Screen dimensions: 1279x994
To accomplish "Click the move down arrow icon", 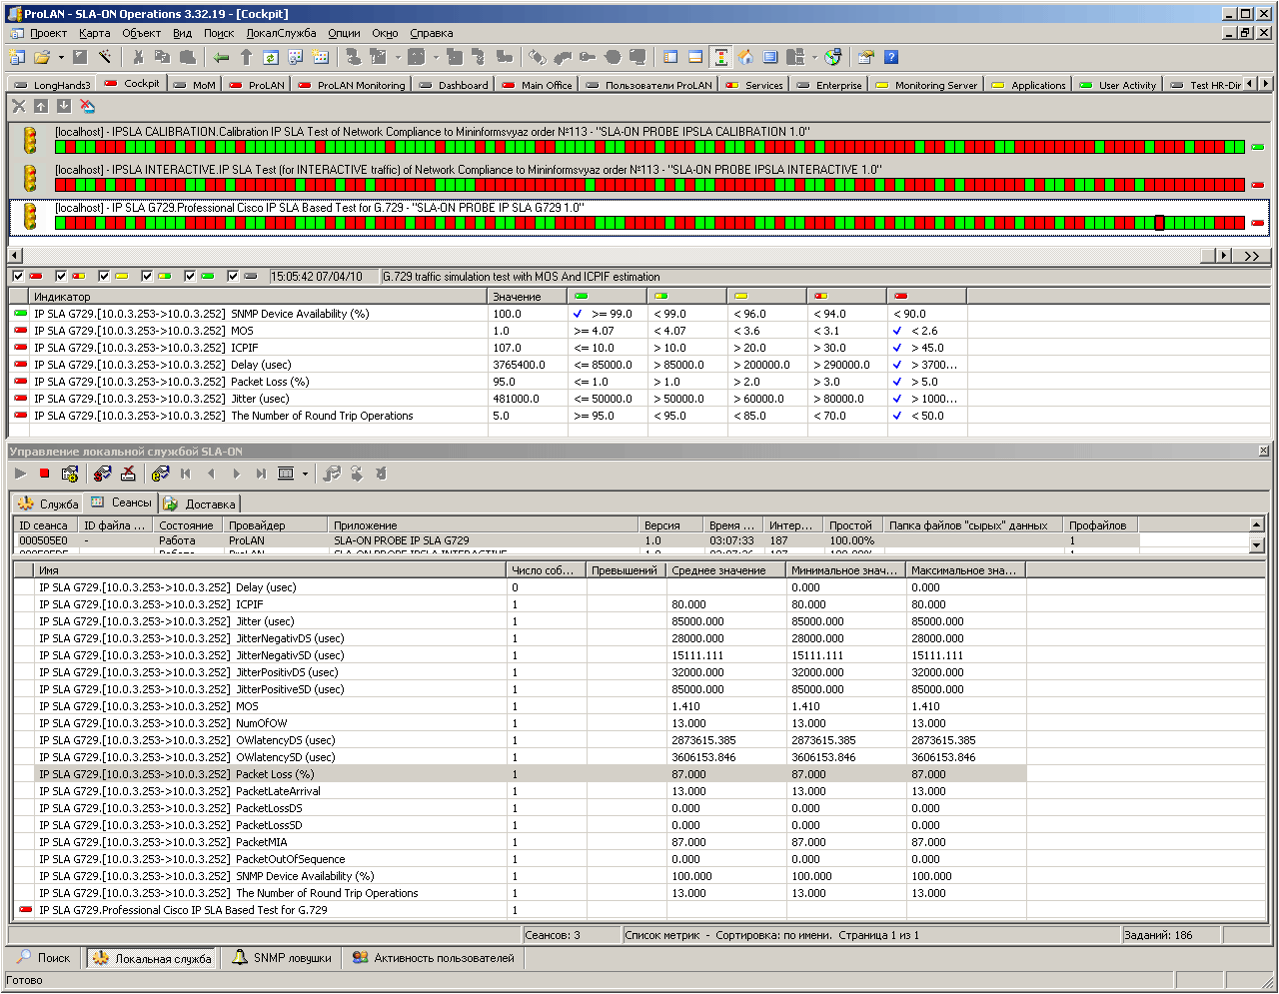I will pos(64,106).
